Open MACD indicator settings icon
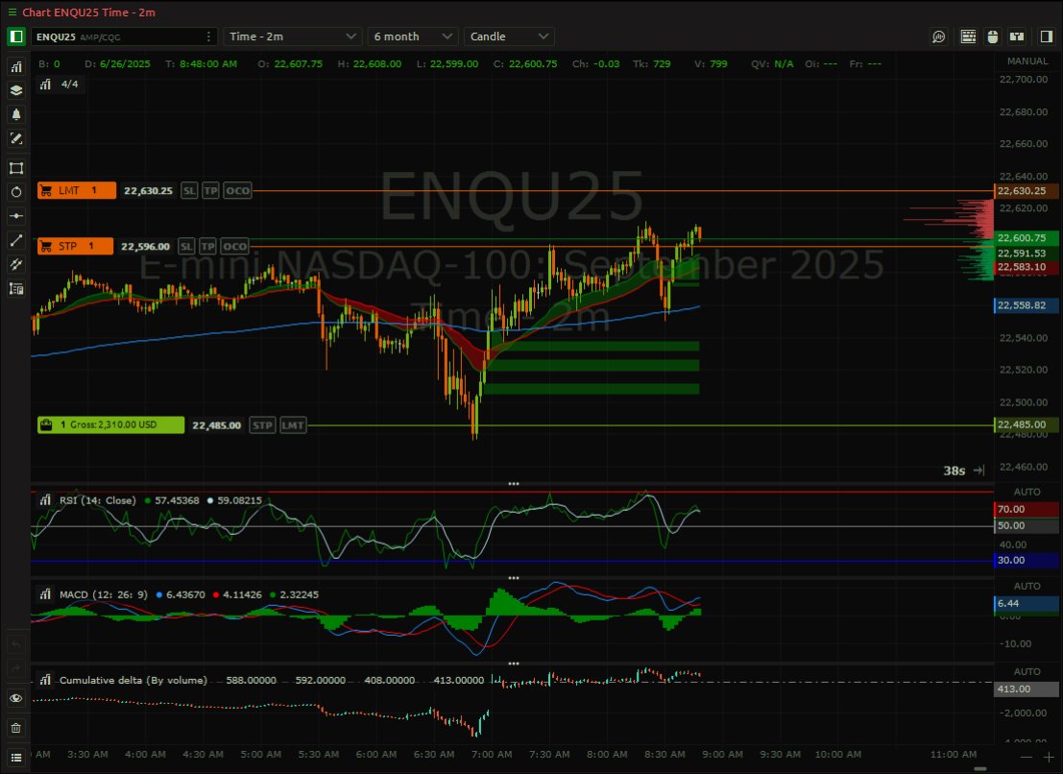 click(45, 594)
